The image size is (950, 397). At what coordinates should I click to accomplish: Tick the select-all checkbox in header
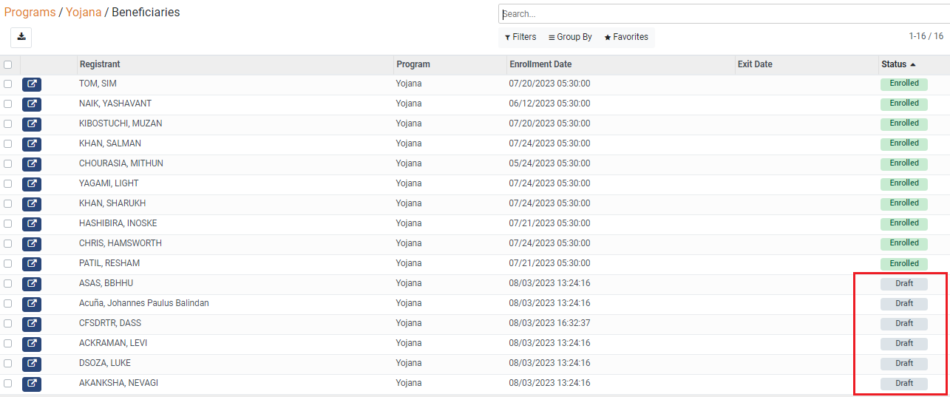pyautogui.click(x=8, y=65)
